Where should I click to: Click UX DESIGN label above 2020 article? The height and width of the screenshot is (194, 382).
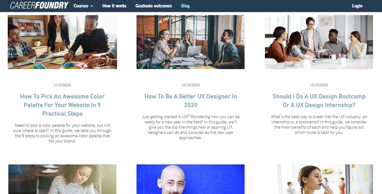[191, 85]
